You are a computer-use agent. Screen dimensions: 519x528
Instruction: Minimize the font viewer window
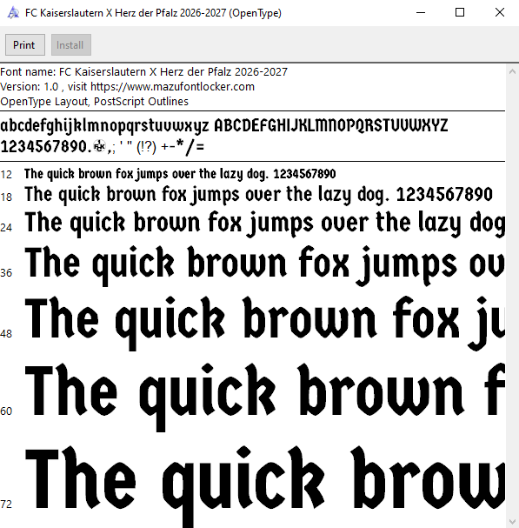coord(421,13)
